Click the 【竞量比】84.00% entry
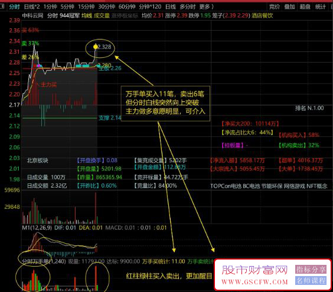333x292 pixels. [x=155, y=186]
